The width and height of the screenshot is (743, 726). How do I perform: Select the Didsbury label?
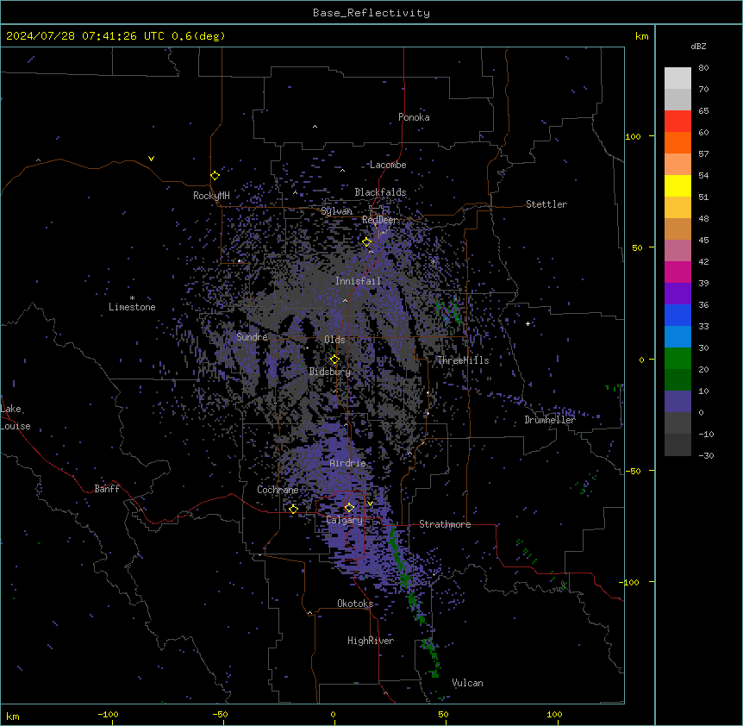(330, 372)
